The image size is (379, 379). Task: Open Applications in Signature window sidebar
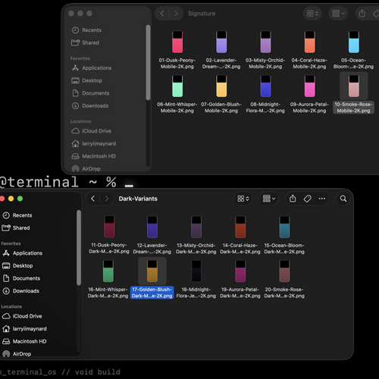[92, 68]
